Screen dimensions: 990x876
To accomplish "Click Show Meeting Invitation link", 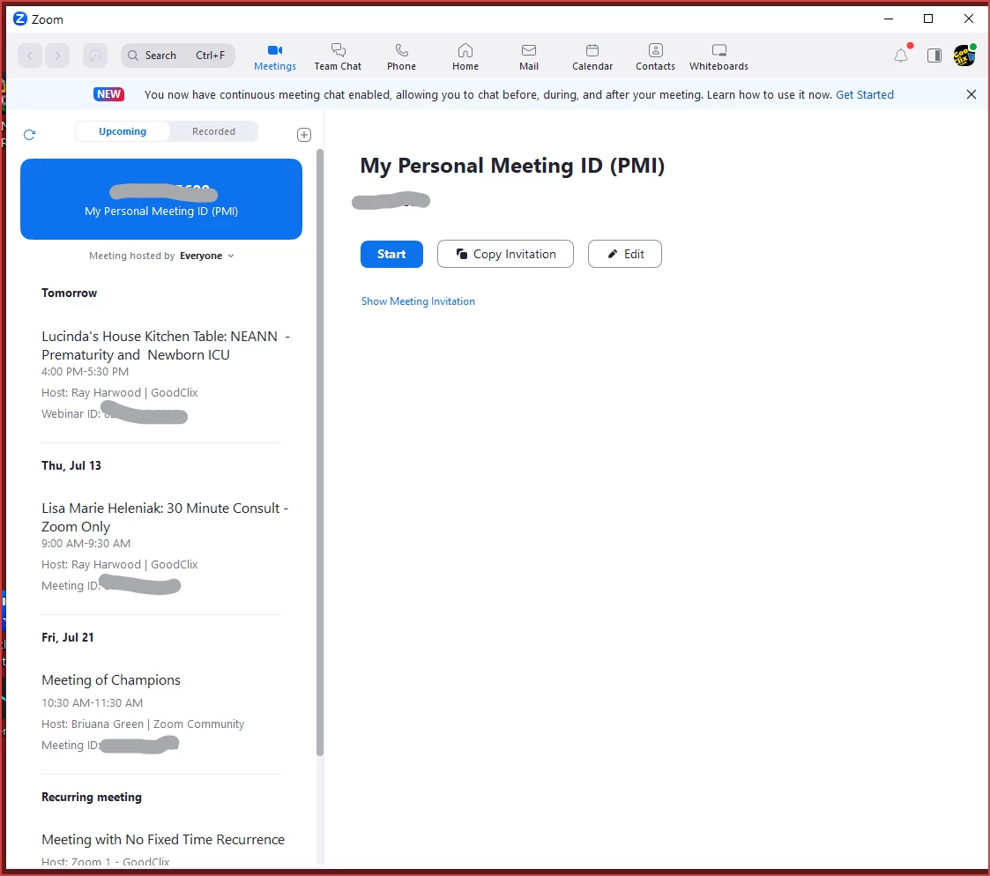I will pyautogui.click(x=418, y=301).
